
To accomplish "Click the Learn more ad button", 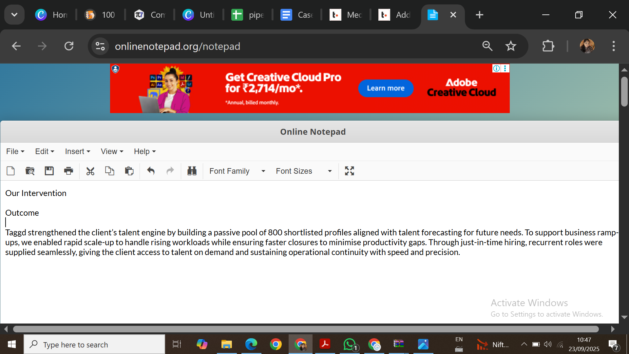I will (x=386, y=88).
